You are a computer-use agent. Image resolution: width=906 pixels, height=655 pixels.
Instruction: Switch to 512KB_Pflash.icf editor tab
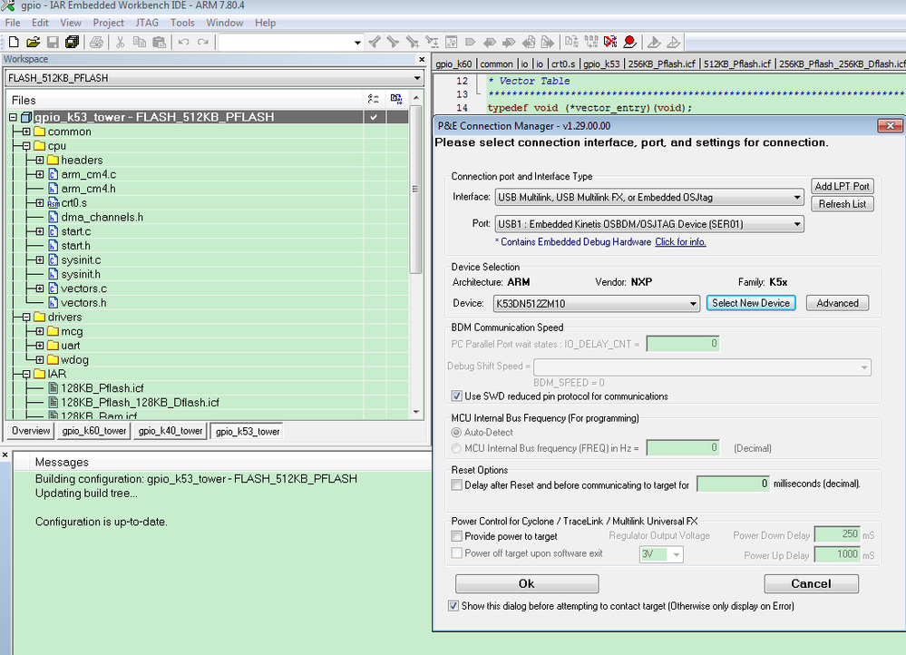click(x=736, y=64)
